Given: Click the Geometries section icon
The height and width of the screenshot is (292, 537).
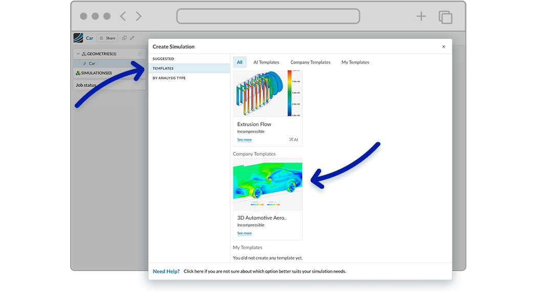Looking at the screenshot, I should pos(84,54).
